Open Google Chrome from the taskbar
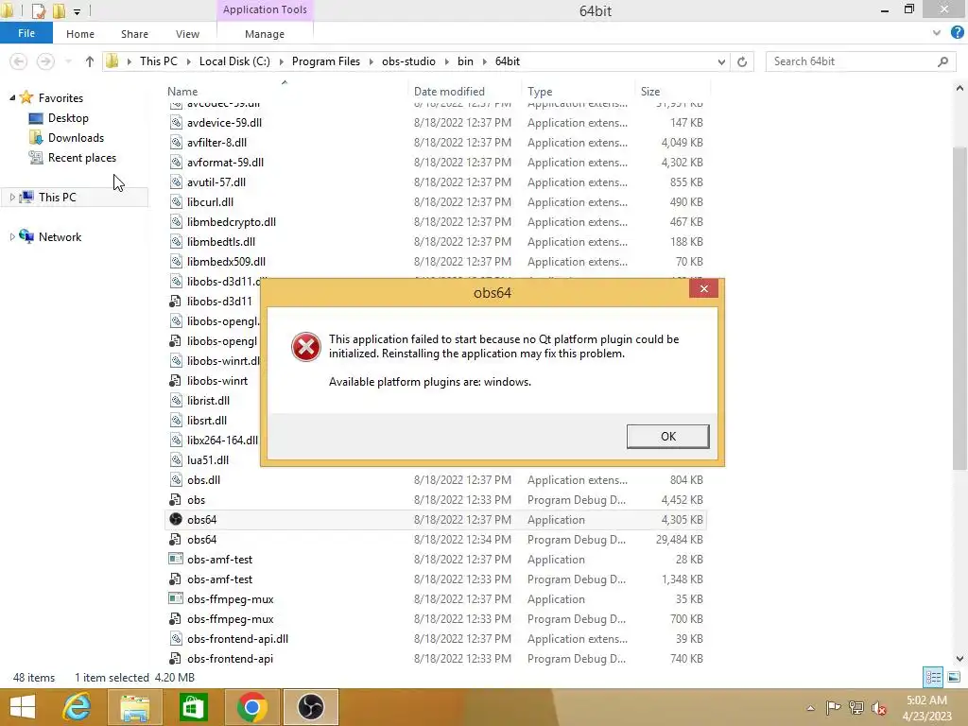 coord(251,707)
